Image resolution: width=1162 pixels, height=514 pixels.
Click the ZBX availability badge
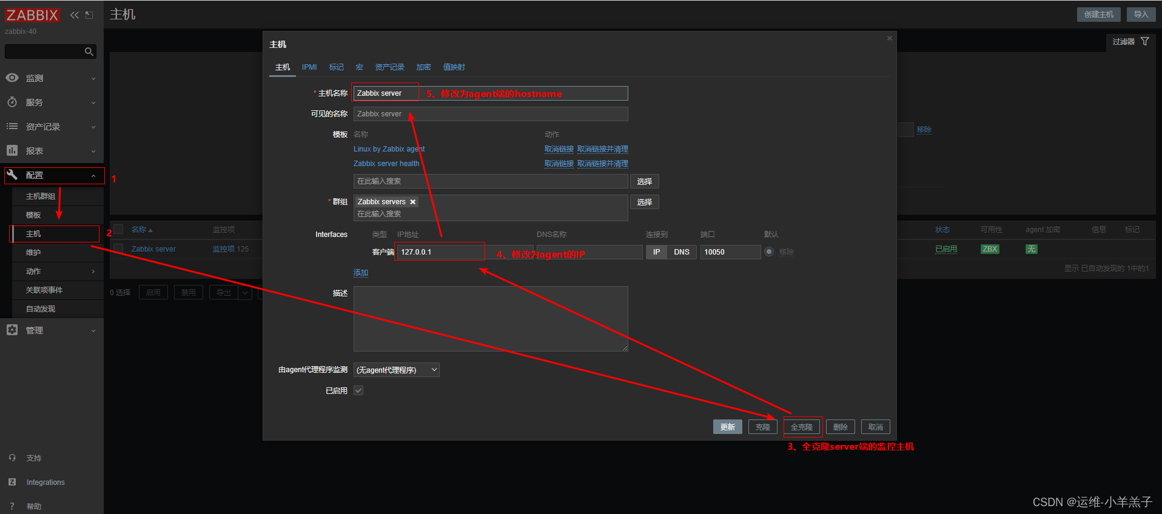(990, 249)
